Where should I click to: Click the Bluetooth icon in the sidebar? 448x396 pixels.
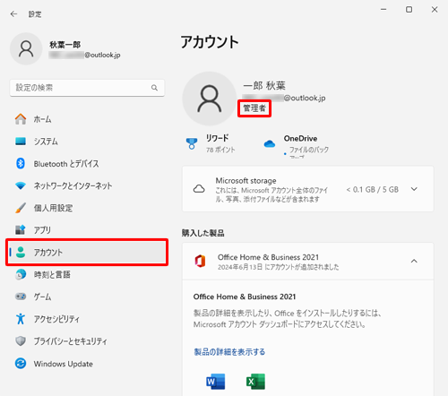[21, 163]
